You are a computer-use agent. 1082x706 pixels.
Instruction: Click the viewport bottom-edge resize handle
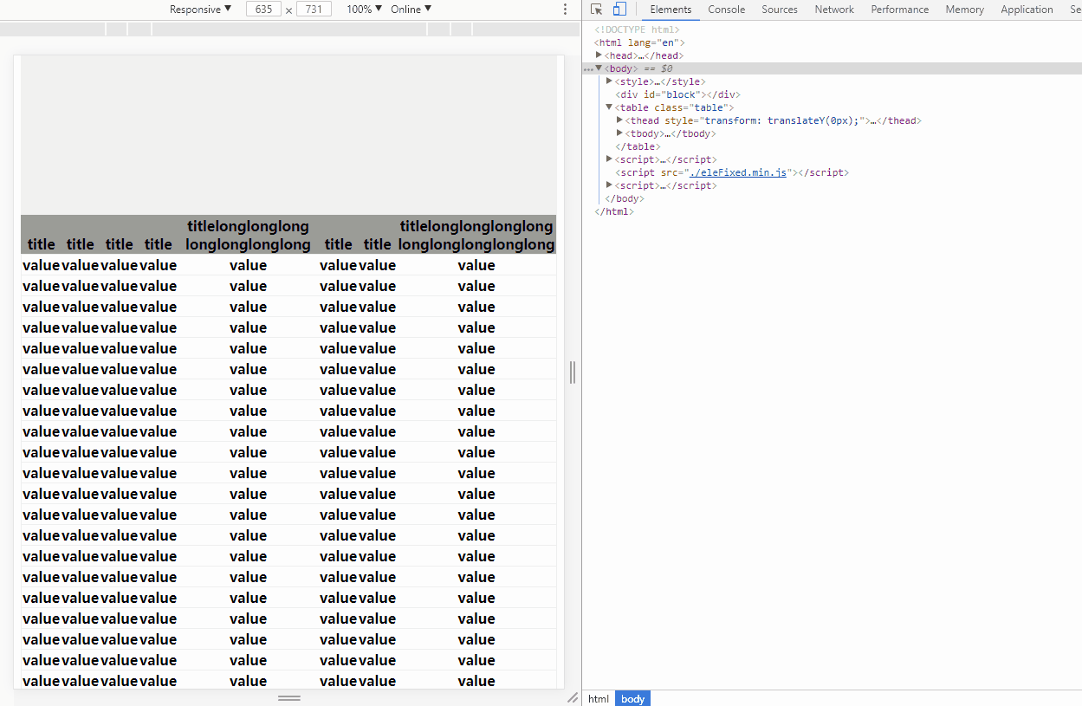coord(289,697)
